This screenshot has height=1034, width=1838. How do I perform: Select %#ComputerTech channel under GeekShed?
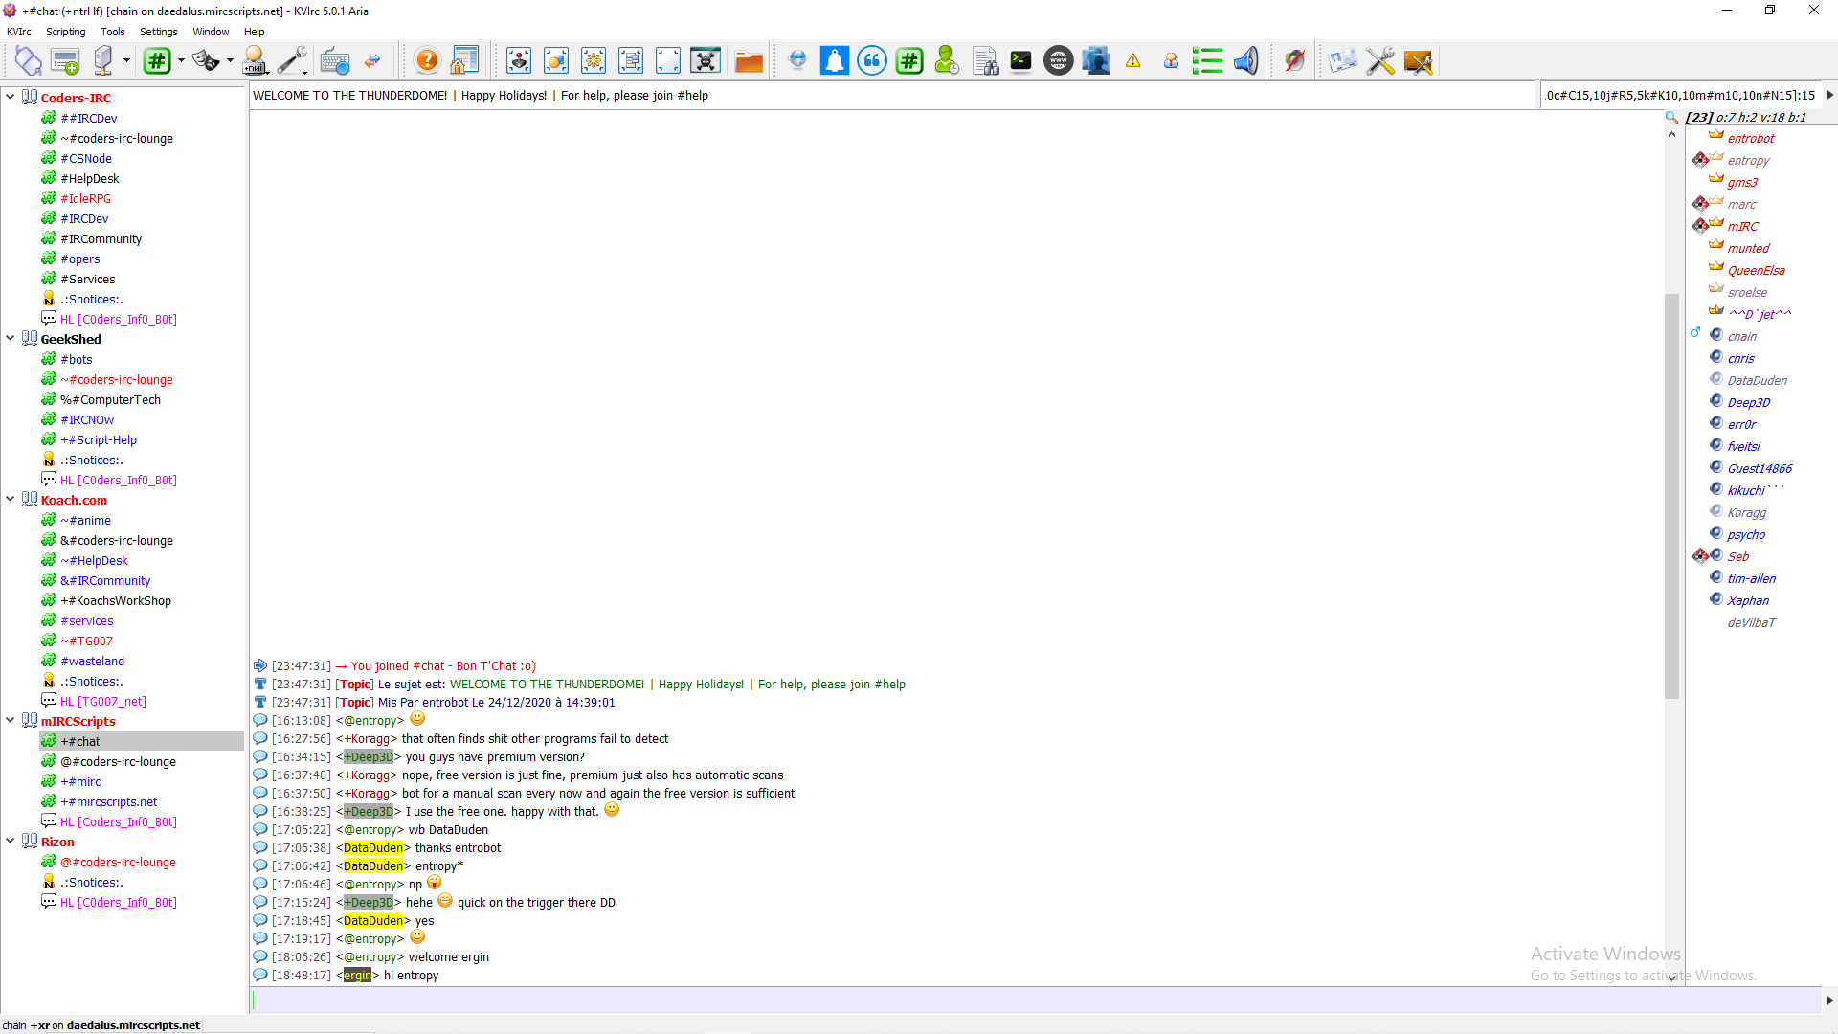point(110,399)
